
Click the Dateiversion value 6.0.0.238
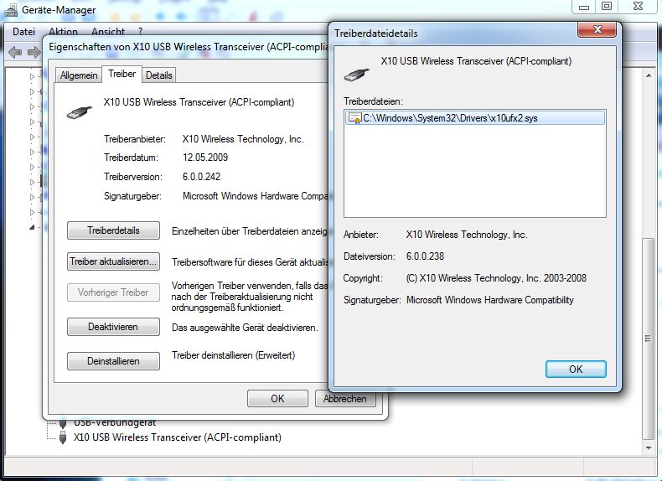(425, 256)
